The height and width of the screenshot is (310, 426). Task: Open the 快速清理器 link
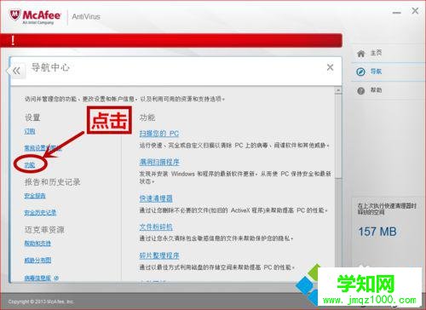click(156, 198)
